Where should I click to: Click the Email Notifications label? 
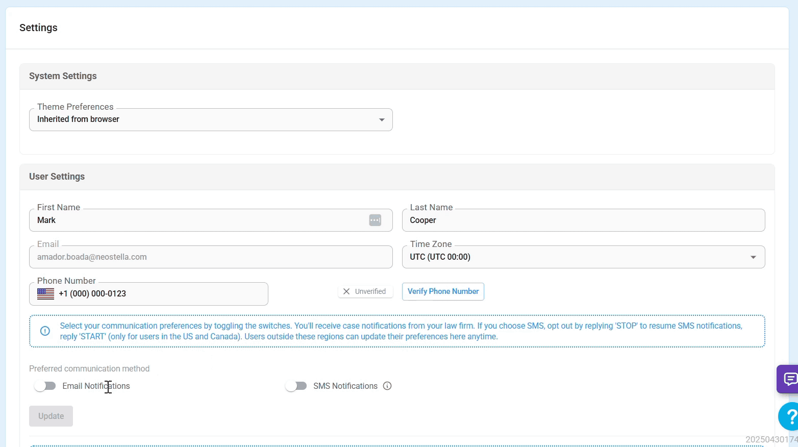pyautogui.click(x=96, y=386)
